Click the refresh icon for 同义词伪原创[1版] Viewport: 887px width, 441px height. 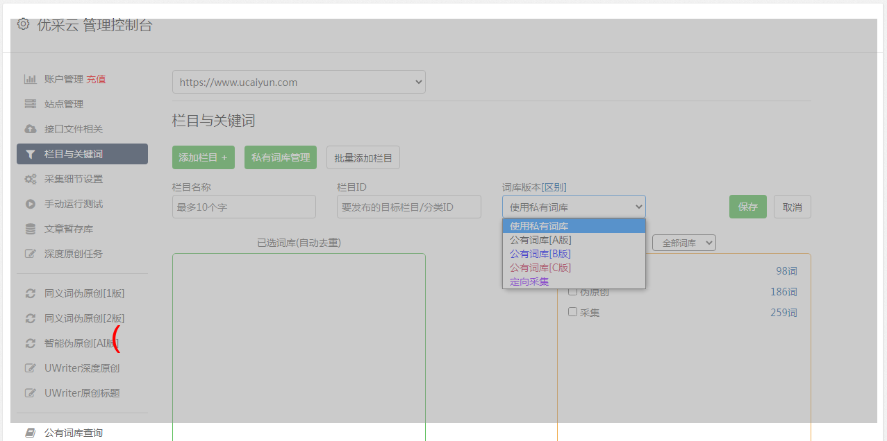(30, 293)
